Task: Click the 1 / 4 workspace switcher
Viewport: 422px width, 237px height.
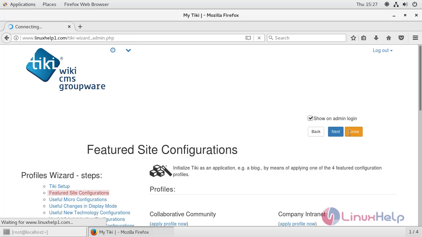Action: click(413, 232)
